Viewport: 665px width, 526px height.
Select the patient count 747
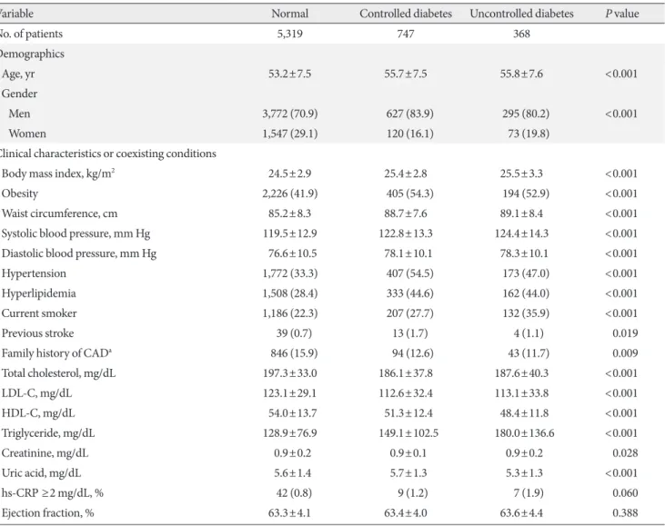(x=406, y=34)
